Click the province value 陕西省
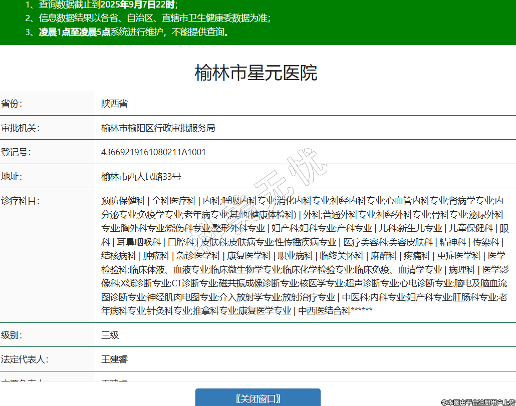 pyautogui.click(x=114, y=104)
